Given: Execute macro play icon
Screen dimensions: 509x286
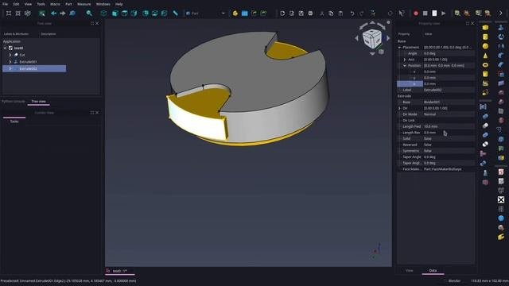Looking at the screenshot, I should tap(444, 14).
